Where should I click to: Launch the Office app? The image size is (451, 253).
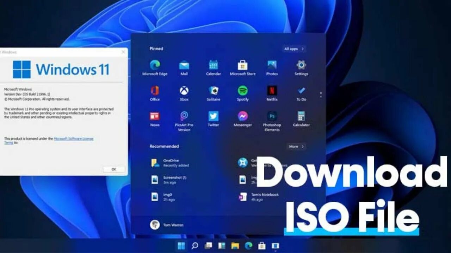pos(155,93)
